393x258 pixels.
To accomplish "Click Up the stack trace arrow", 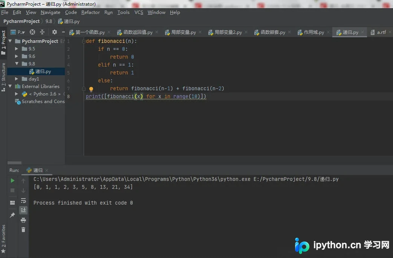I will pyautogui.click(x=23, y=181).
